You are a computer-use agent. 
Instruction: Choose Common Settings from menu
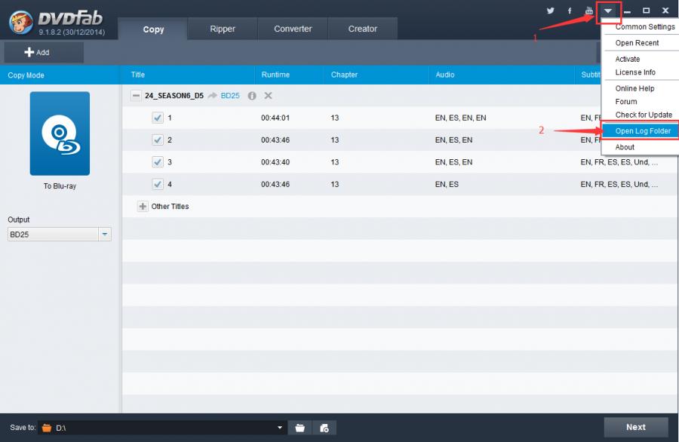(645, 27)
